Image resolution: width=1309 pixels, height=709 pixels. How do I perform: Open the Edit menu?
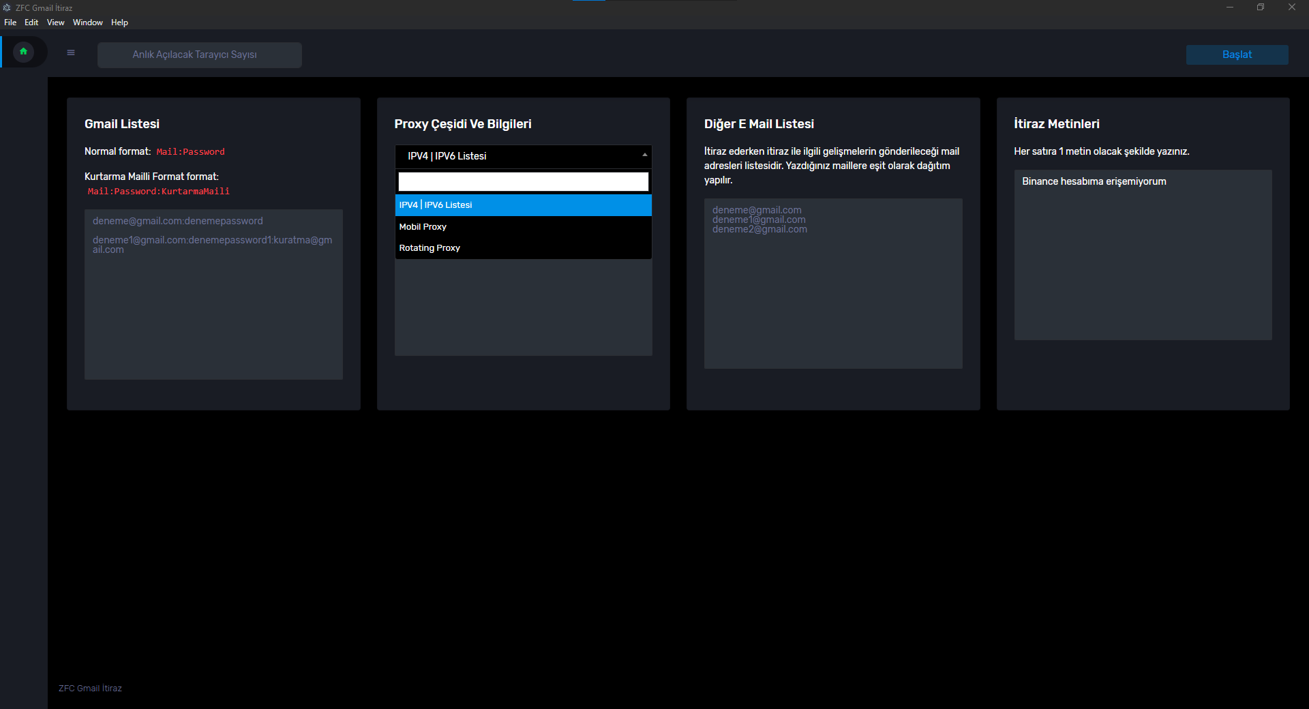31,22
